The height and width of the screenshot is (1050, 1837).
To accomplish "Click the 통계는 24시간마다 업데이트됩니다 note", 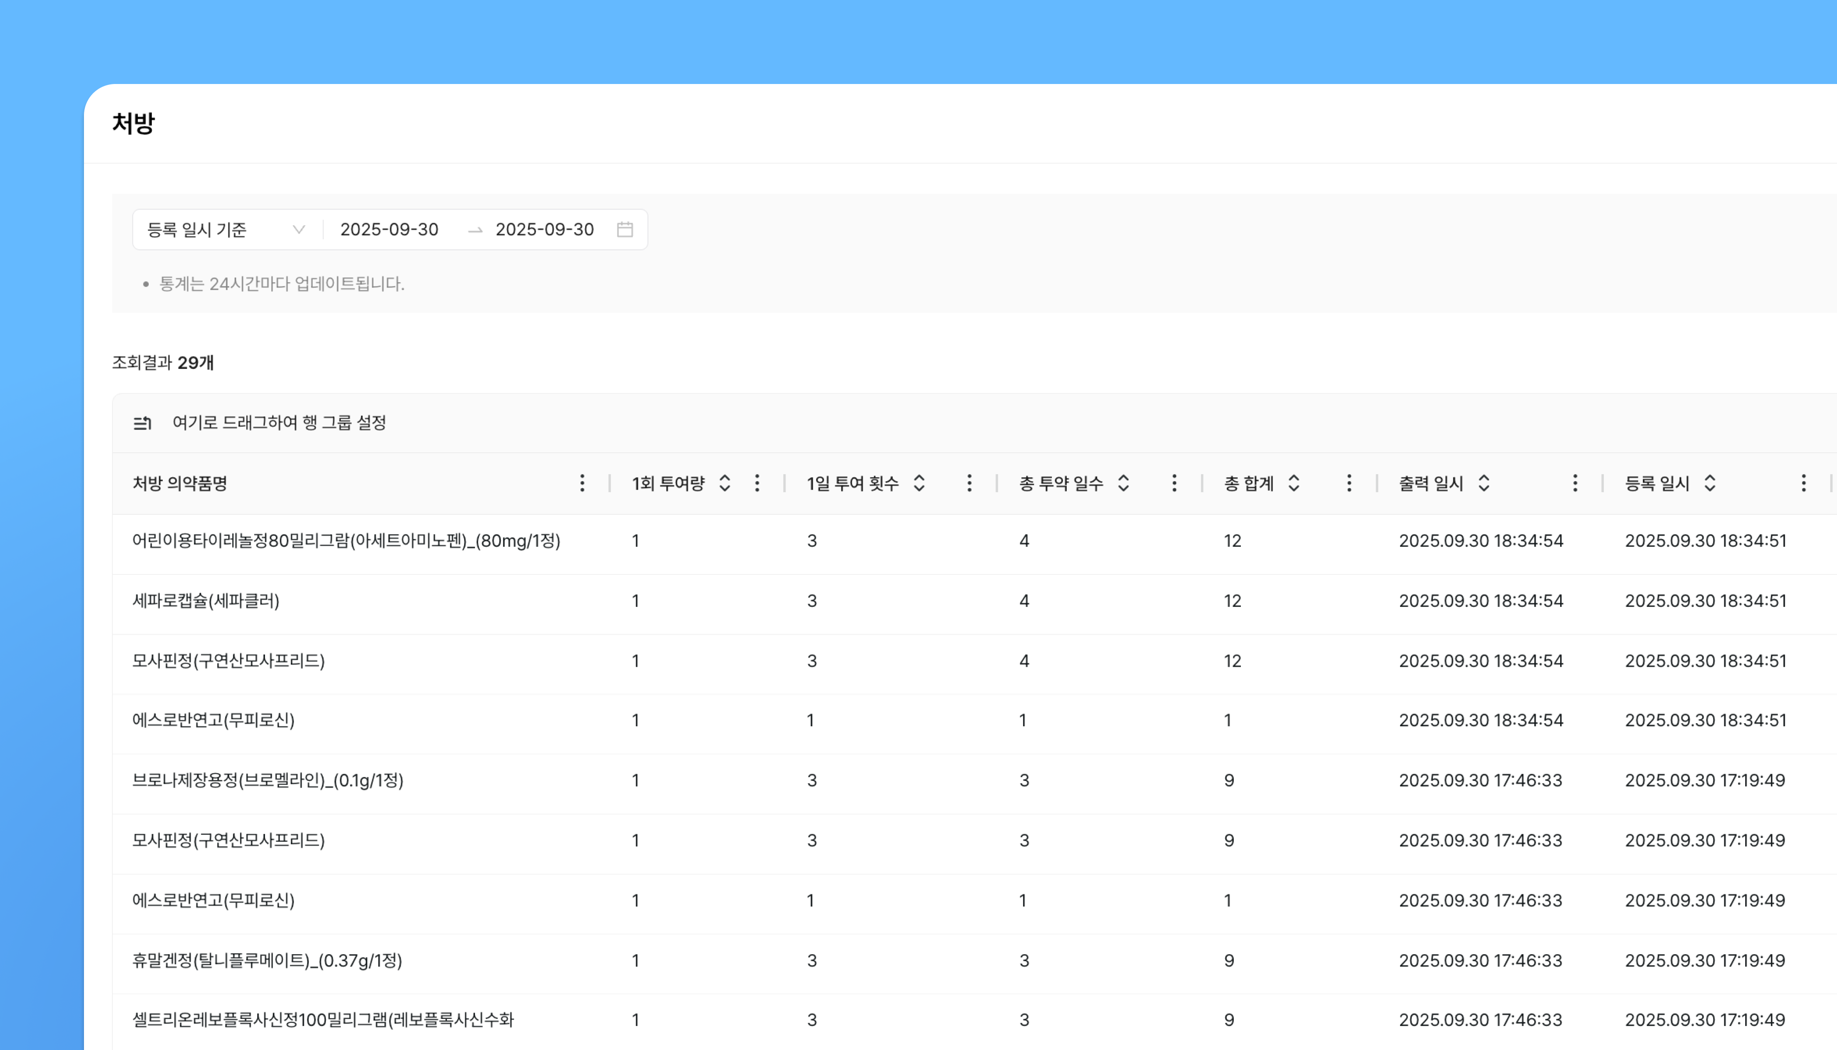I will tap(282, 284).
